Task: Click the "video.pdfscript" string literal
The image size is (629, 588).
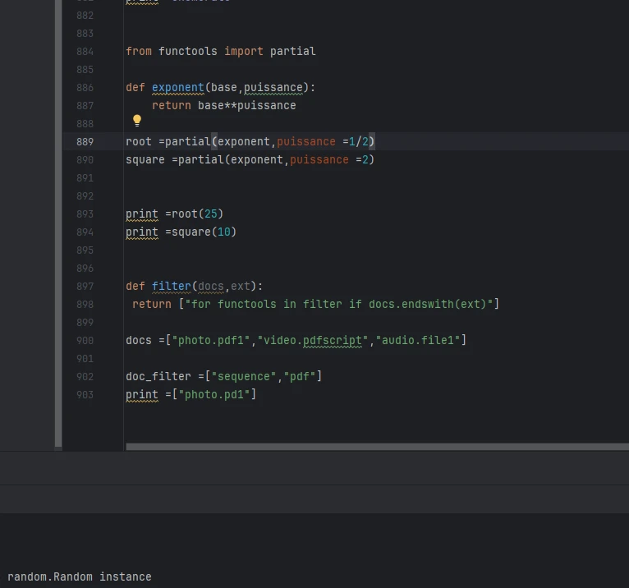Action: click(x=315, y=340)
